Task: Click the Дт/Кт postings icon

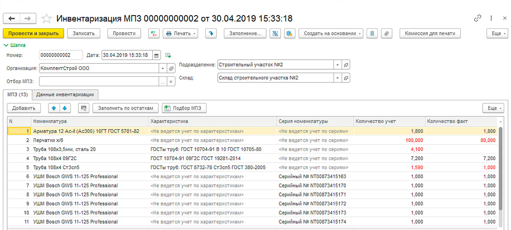Action: point(154,33)
